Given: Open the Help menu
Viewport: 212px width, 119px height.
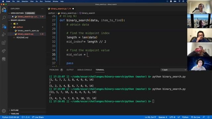Looking at the screenshot, I should coord(62,1).
